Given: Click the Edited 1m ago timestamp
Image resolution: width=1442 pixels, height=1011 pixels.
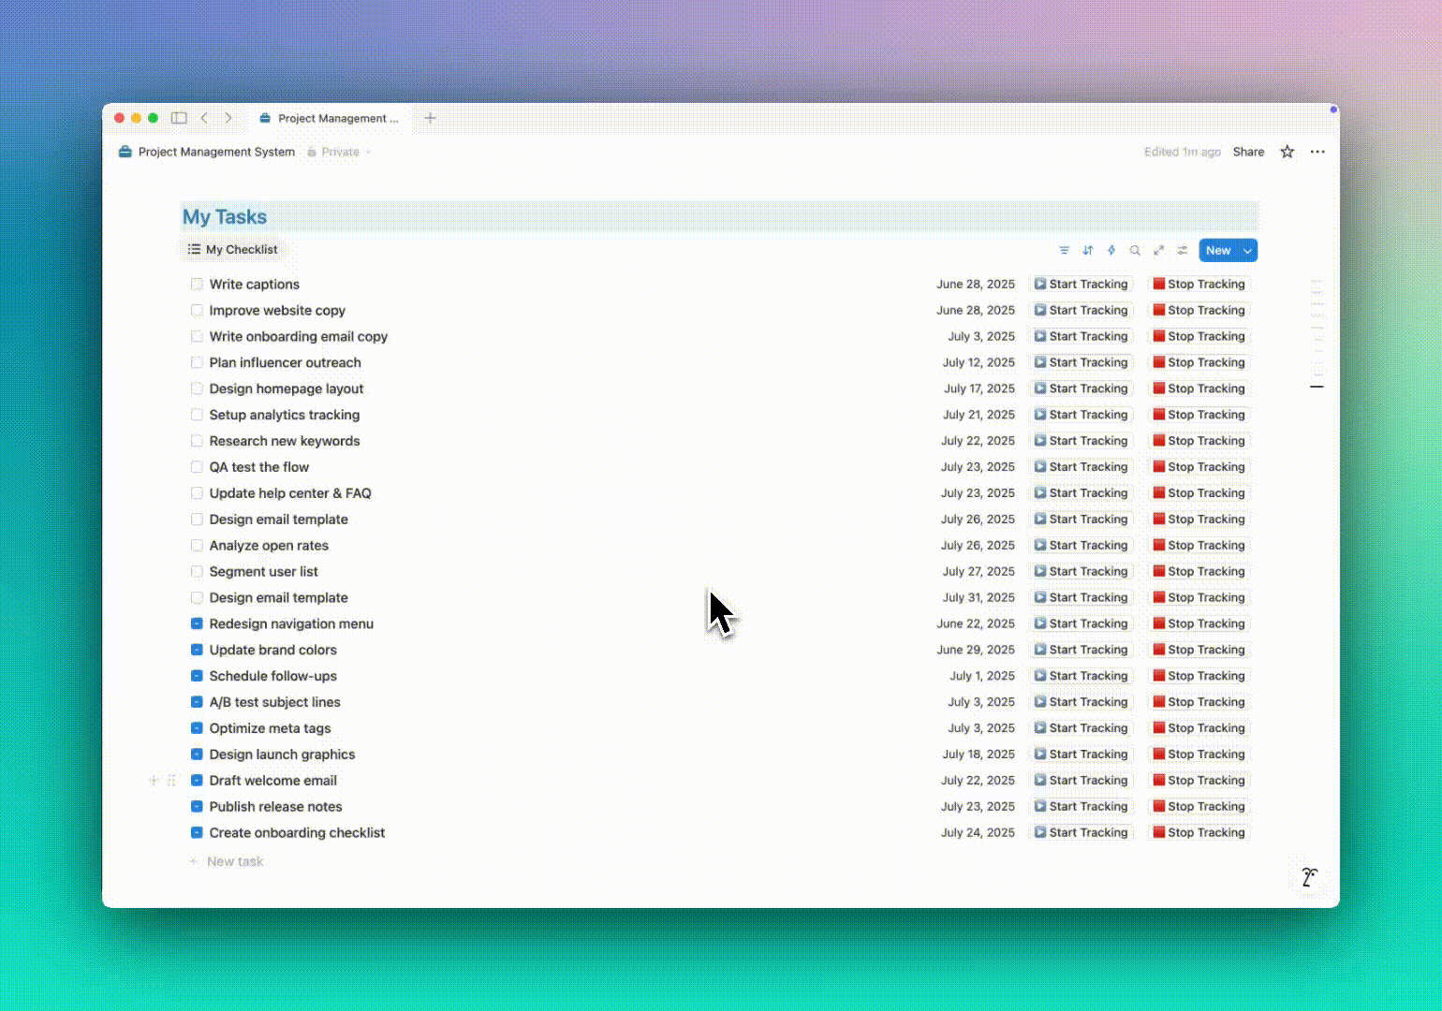Looking at the screenshot, I should tap(1183, 152).
